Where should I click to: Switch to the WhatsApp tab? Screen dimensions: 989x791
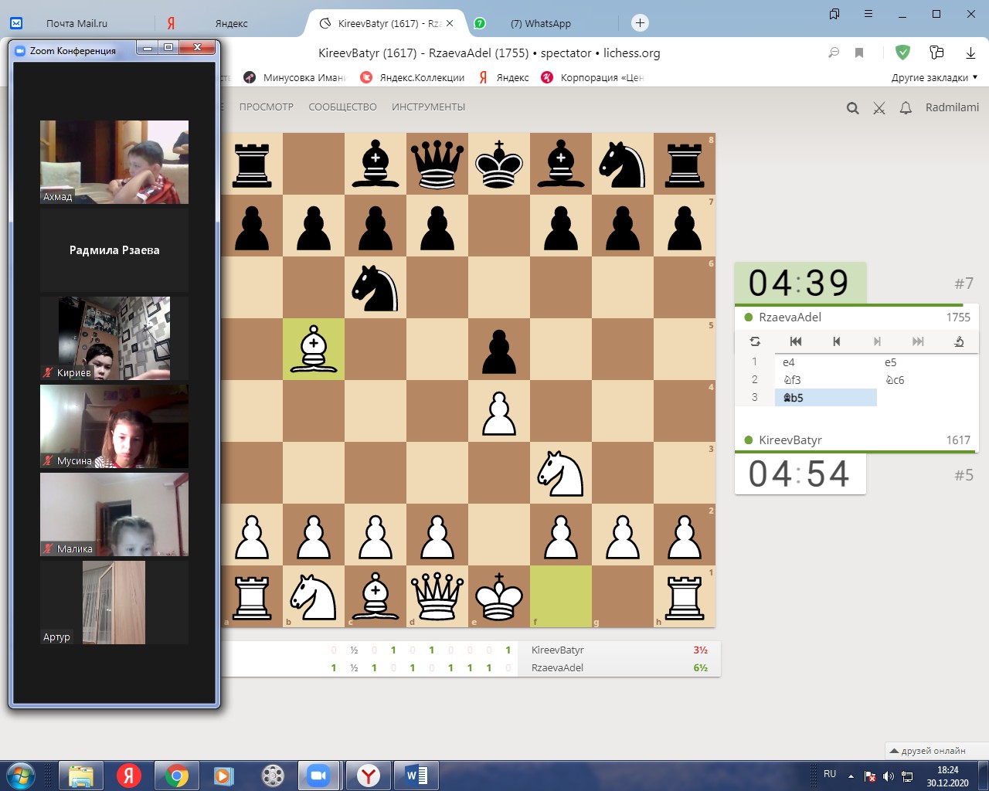[x=540, y=23]
